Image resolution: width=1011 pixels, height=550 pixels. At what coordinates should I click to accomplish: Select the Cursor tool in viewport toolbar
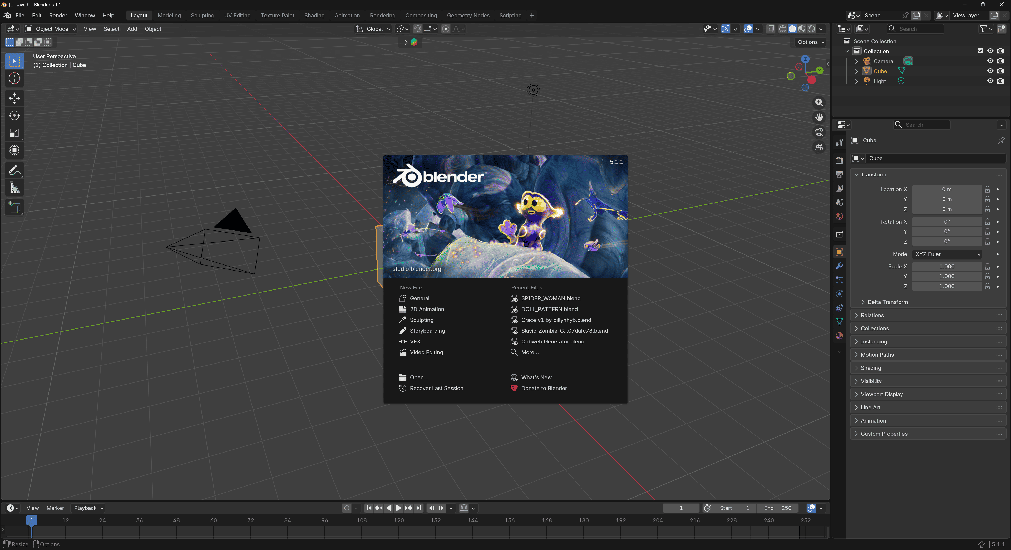14,78
